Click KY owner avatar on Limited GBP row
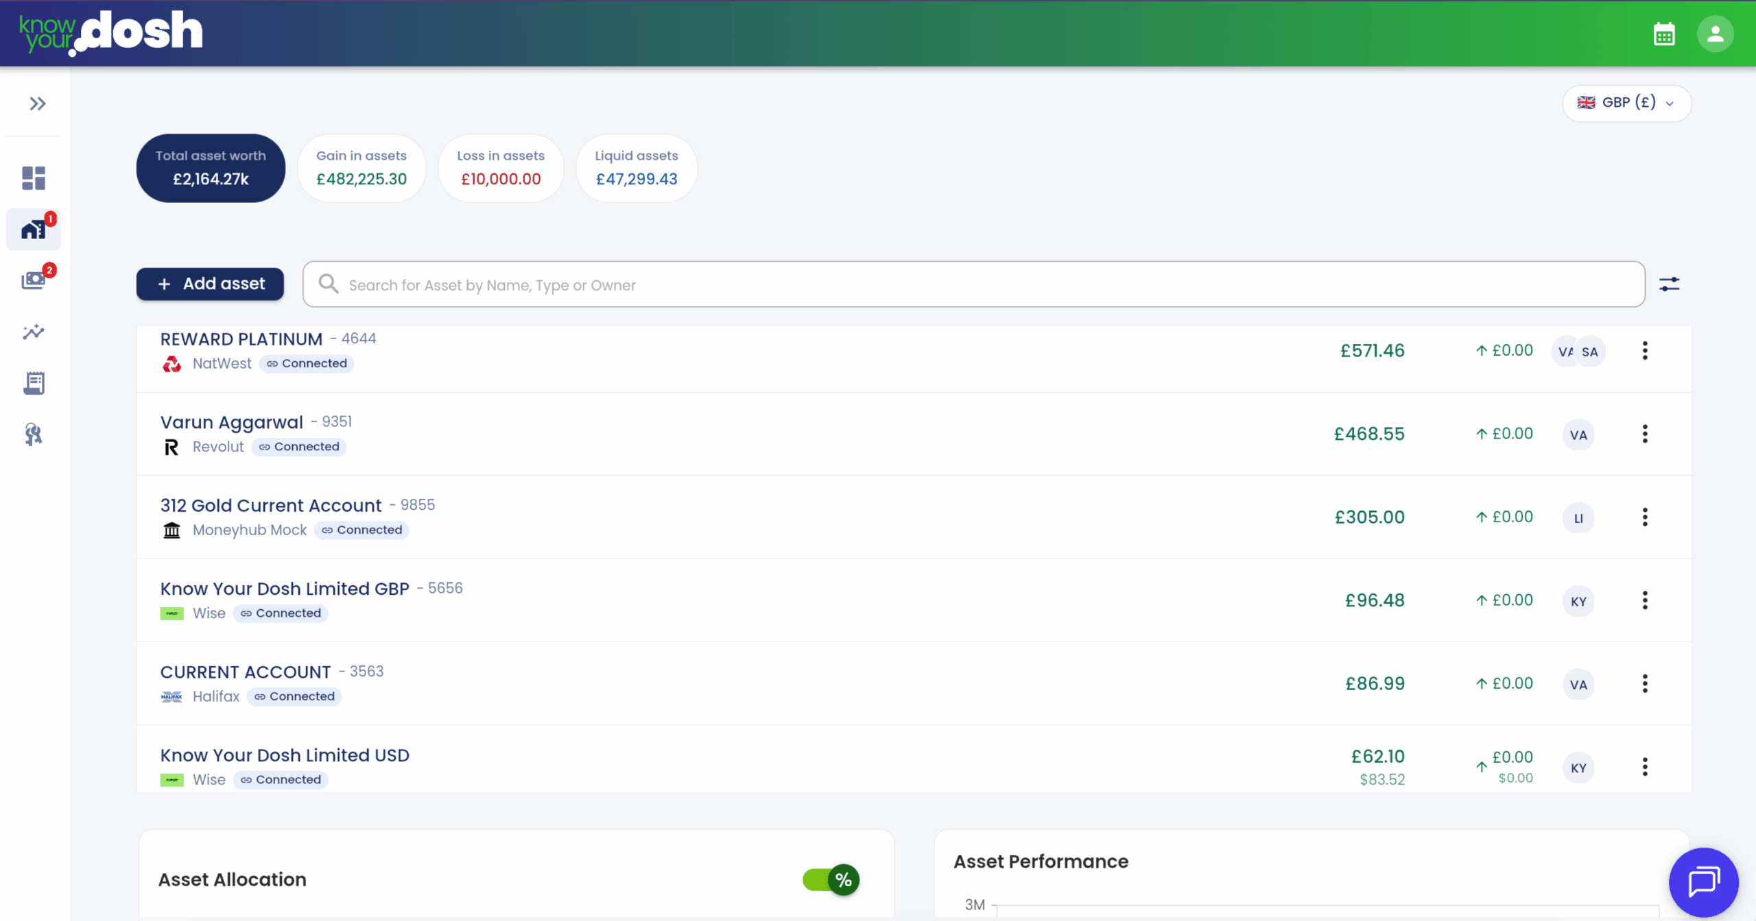The width and height of the screenshot is (1756, 921). pos(1578,602)
